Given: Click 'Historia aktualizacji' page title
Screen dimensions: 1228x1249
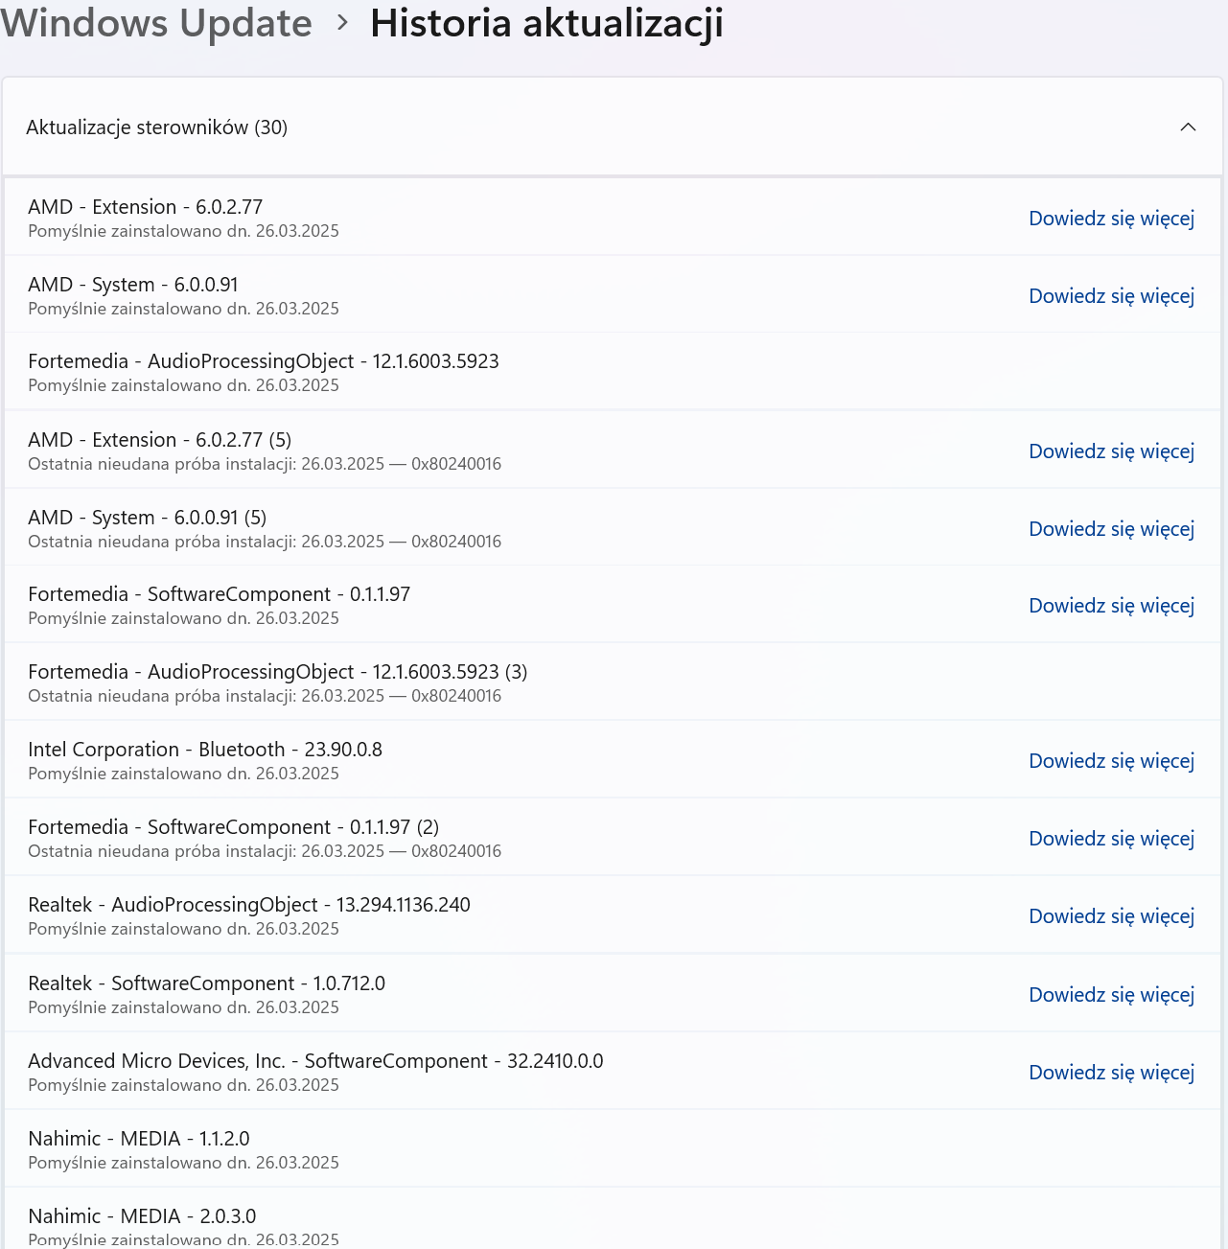Looking at the screenshot, I should click(x=546, y=23).
